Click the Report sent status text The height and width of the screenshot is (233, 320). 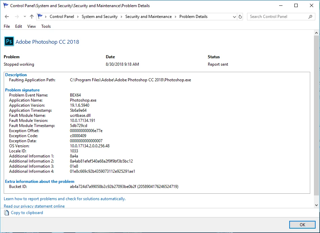pos(218,64)
